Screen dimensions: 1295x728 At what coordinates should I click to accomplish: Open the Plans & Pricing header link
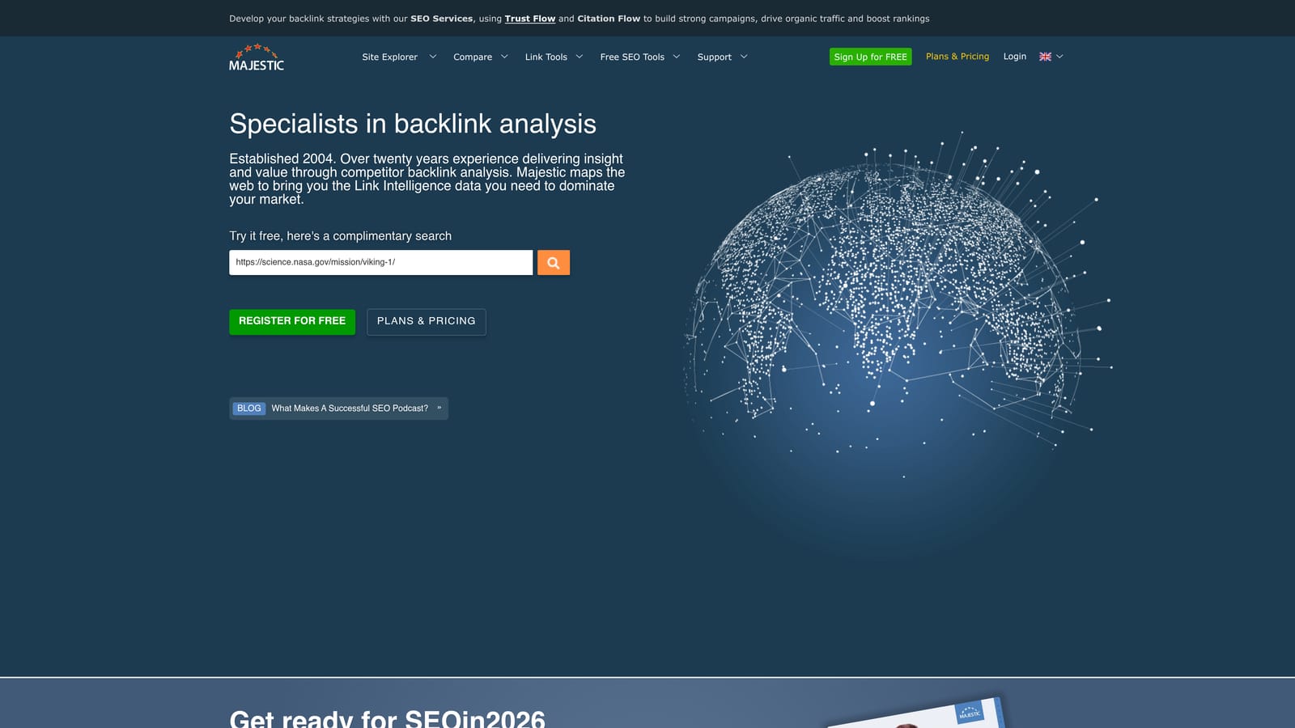click(957, 57)
